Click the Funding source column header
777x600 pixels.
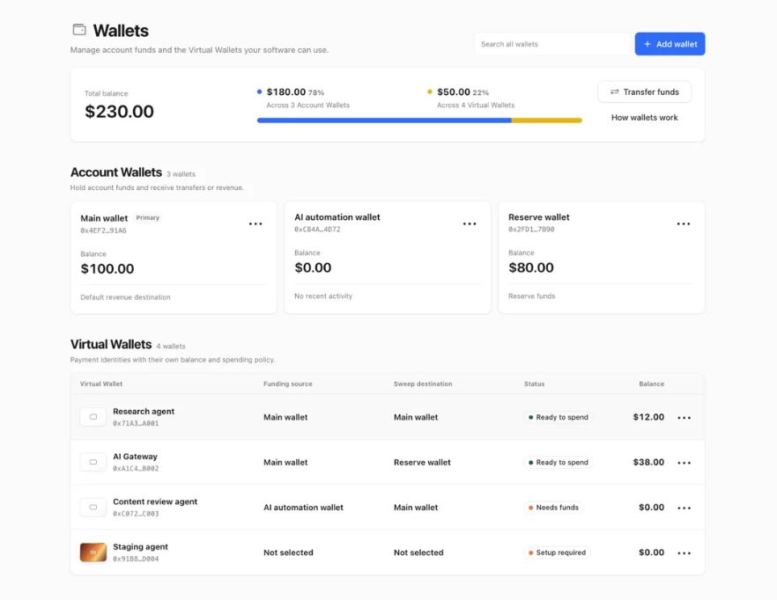point(288,384)
